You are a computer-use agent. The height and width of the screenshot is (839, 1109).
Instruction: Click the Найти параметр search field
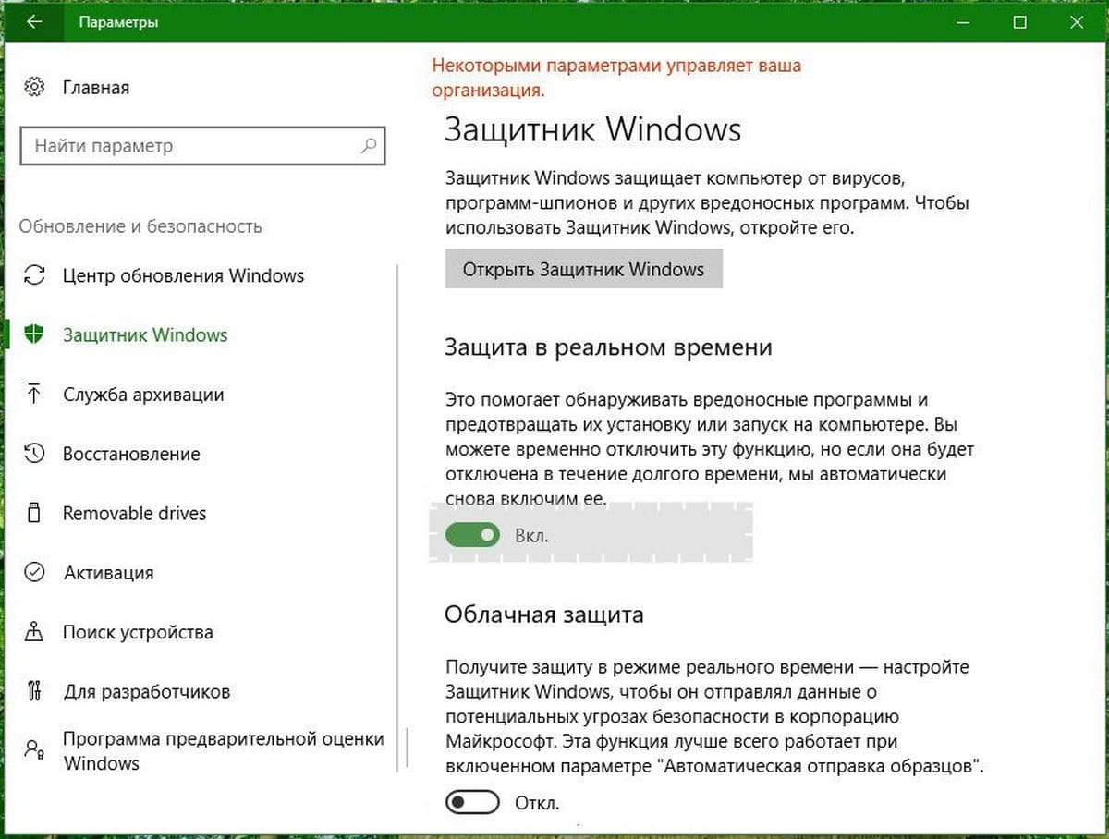(202, 146)
